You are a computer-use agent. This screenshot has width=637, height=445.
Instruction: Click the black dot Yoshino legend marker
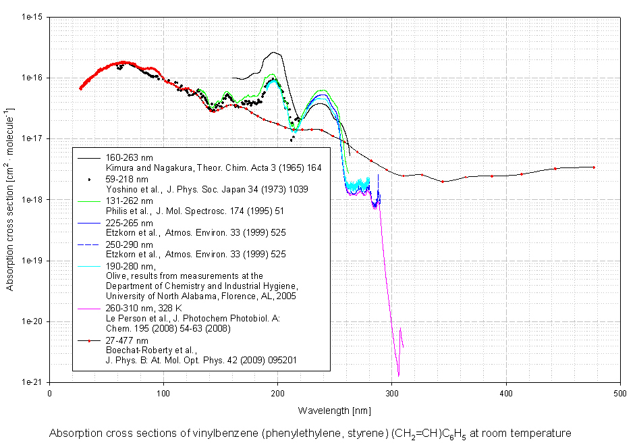pos(89,180)
